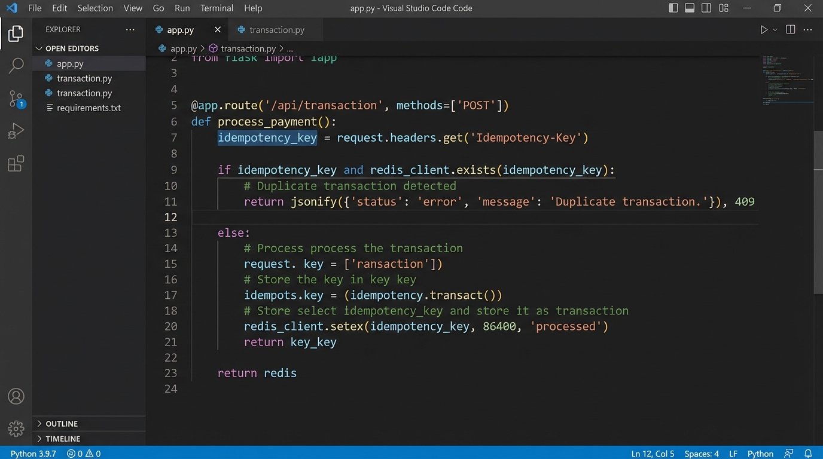Change indentation via Spaces: 4 item
The width and height of the screenshot is (823, 459).
[x=701, y=453]
